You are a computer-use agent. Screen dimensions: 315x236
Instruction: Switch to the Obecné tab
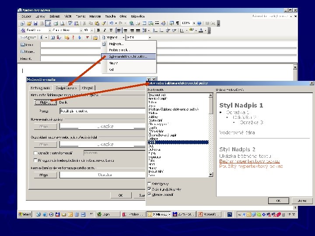point(87,88)
